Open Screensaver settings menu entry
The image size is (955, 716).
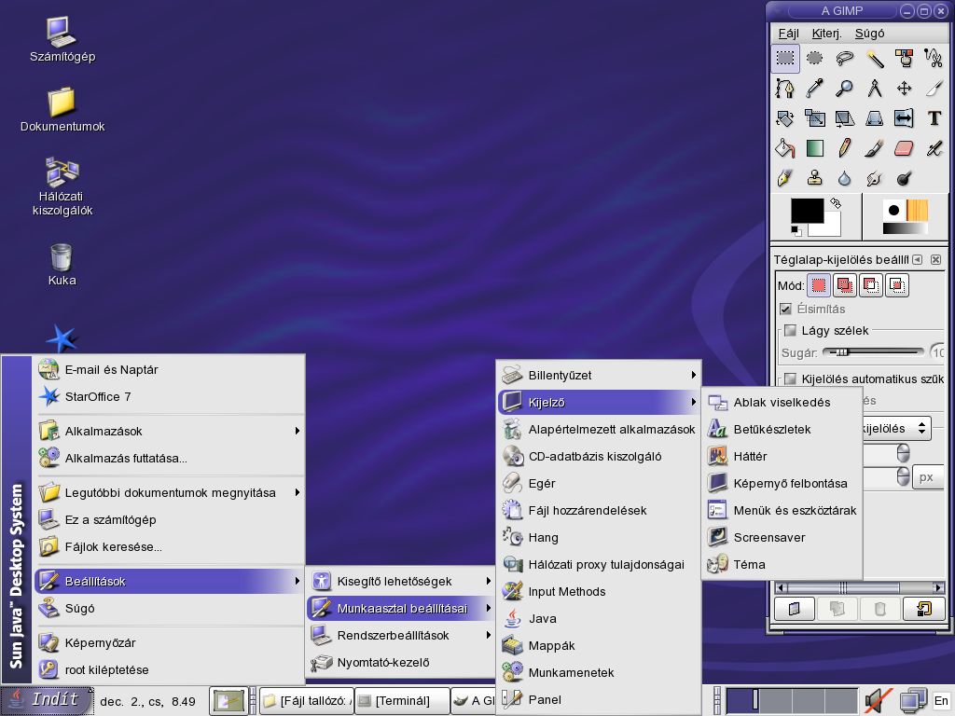click(x=782, y=537)
